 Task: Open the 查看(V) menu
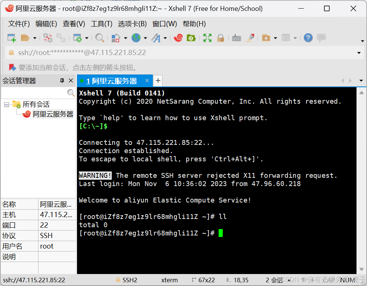coord(74,24)
